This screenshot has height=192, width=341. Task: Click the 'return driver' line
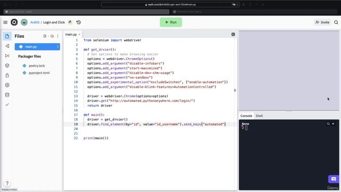pos(100,106)
